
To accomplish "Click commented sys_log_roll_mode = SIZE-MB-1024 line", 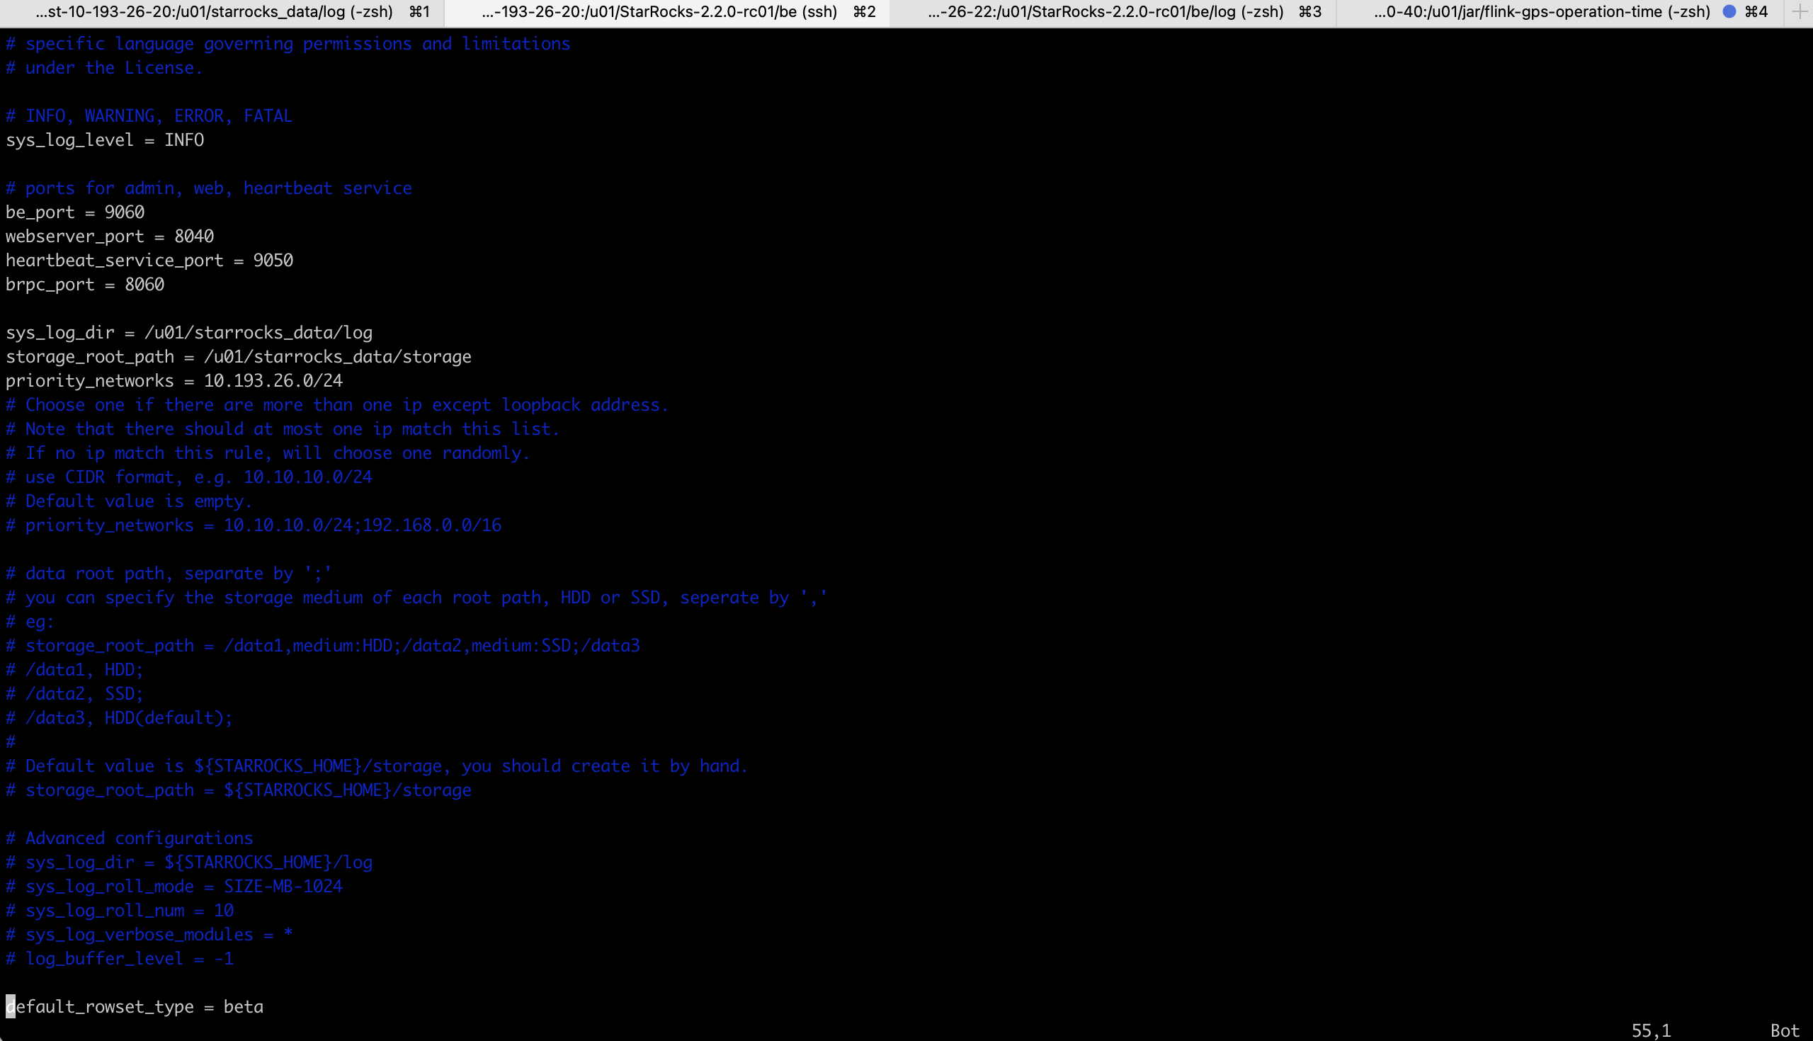I will coord(174,887).
